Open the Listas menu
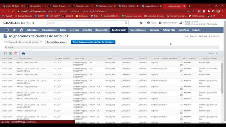The width and height of the screenshot is (226, 127). [63, 30]
